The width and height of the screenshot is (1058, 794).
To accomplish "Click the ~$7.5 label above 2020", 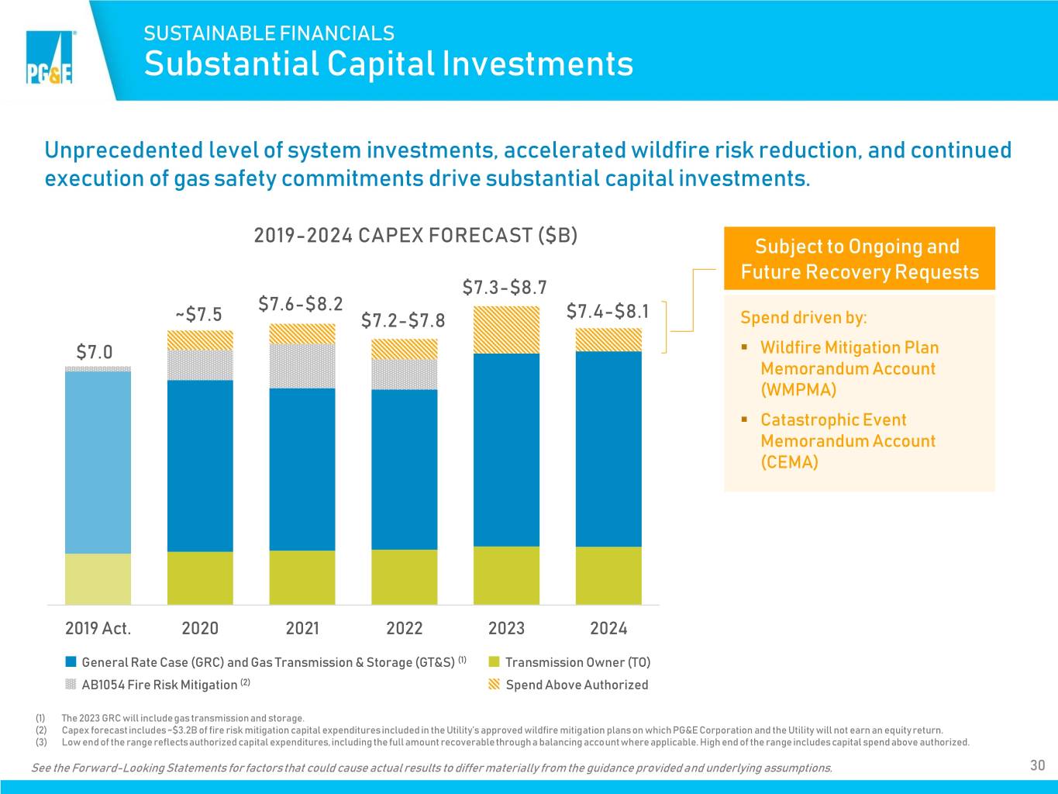I will pos(198,314).
